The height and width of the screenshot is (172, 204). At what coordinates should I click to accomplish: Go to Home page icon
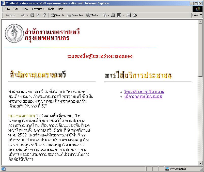click(x=44, y=15)
